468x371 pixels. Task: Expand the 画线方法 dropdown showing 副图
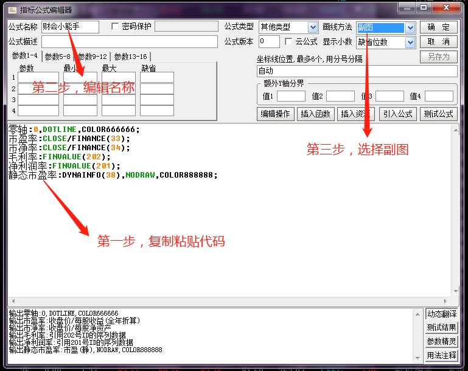tap(410, 28)
